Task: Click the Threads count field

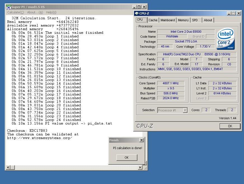Action: [232, 110]
